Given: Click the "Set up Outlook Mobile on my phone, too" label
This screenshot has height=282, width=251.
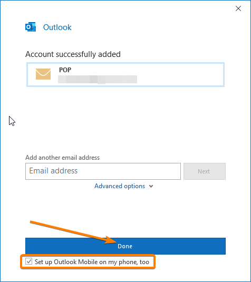Looking at the screenshot, I should [x=92, y=262].
